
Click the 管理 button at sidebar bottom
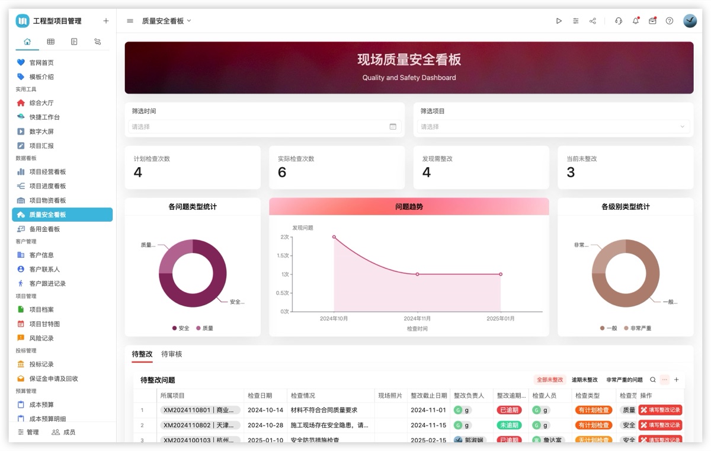(28, 432)
